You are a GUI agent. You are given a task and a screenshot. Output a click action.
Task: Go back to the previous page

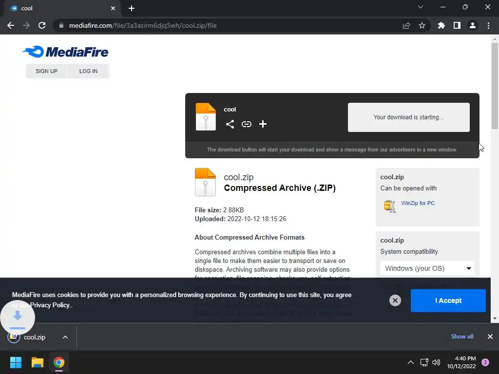[11, 25]
